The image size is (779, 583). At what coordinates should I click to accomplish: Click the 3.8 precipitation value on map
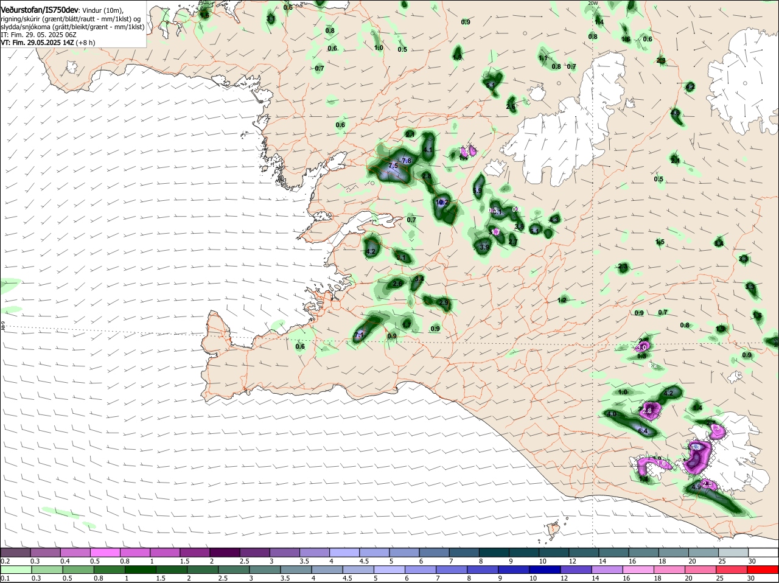coord(519,226)
